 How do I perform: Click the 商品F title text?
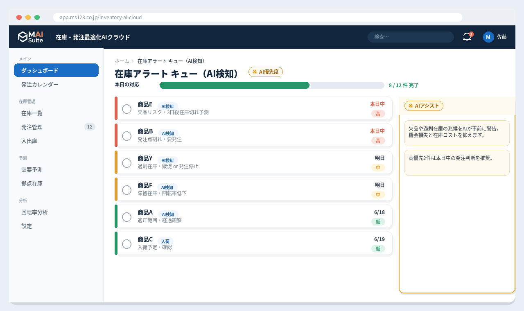tap(145, 185)
